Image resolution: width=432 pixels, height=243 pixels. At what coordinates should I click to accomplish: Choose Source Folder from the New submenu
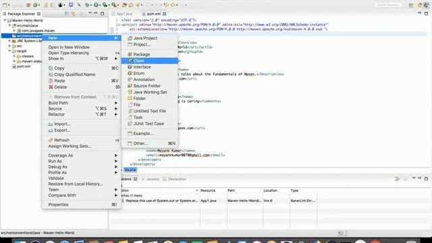click(150, 86)
